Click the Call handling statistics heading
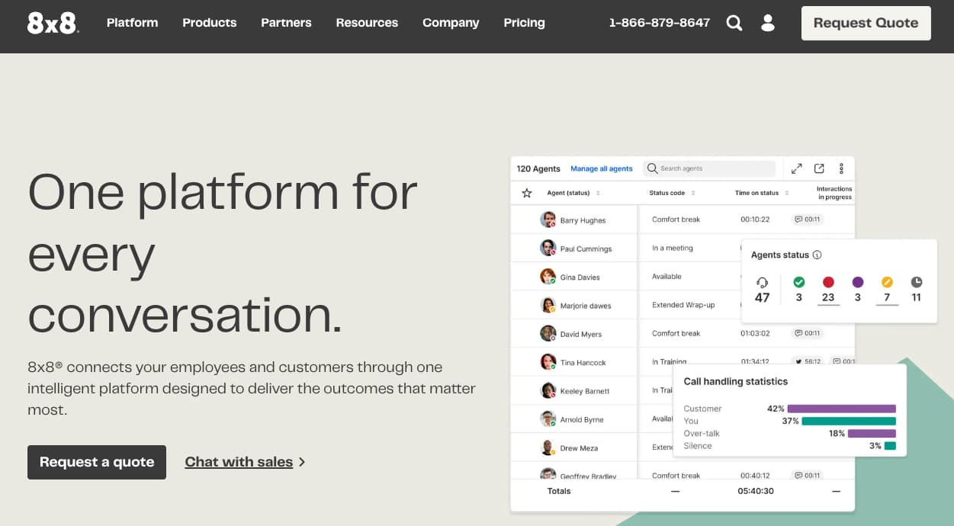Viewport: 954px width, 526px height. click(x=736, y=381)
